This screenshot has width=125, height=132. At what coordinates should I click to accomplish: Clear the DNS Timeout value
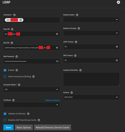coord(117,60)
